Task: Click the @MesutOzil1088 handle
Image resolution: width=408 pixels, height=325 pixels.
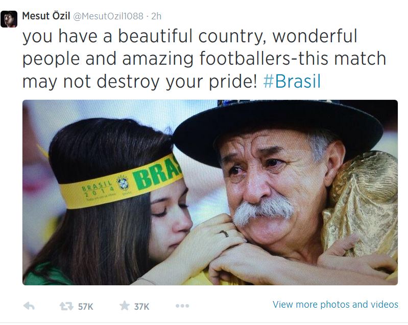Action: [108, 16]
